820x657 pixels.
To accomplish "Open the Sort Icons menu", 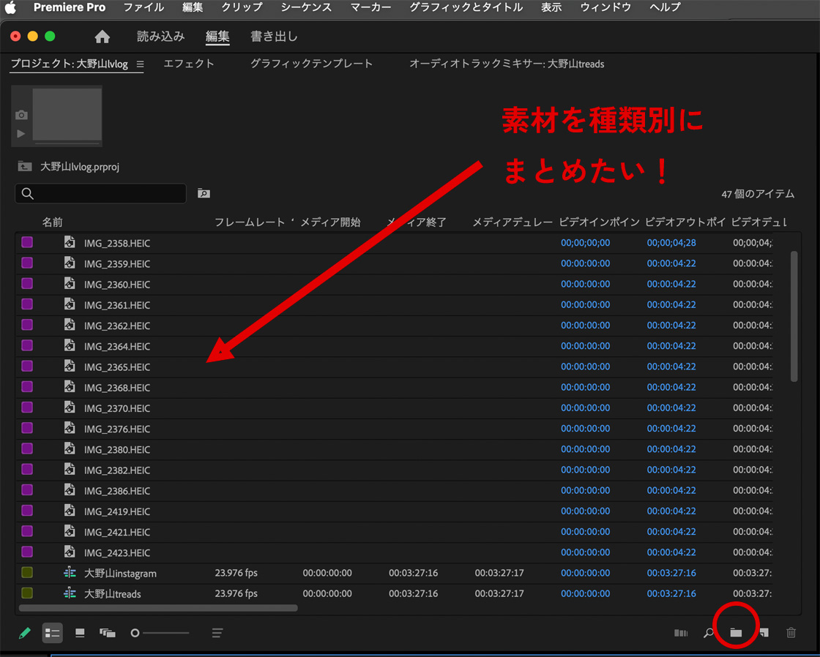I will click(217, 633).
